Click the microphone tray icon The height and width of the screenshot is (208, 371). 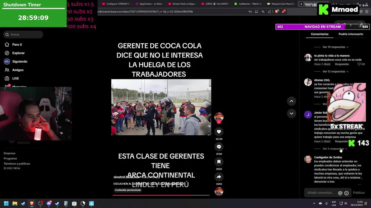[327, 203]
